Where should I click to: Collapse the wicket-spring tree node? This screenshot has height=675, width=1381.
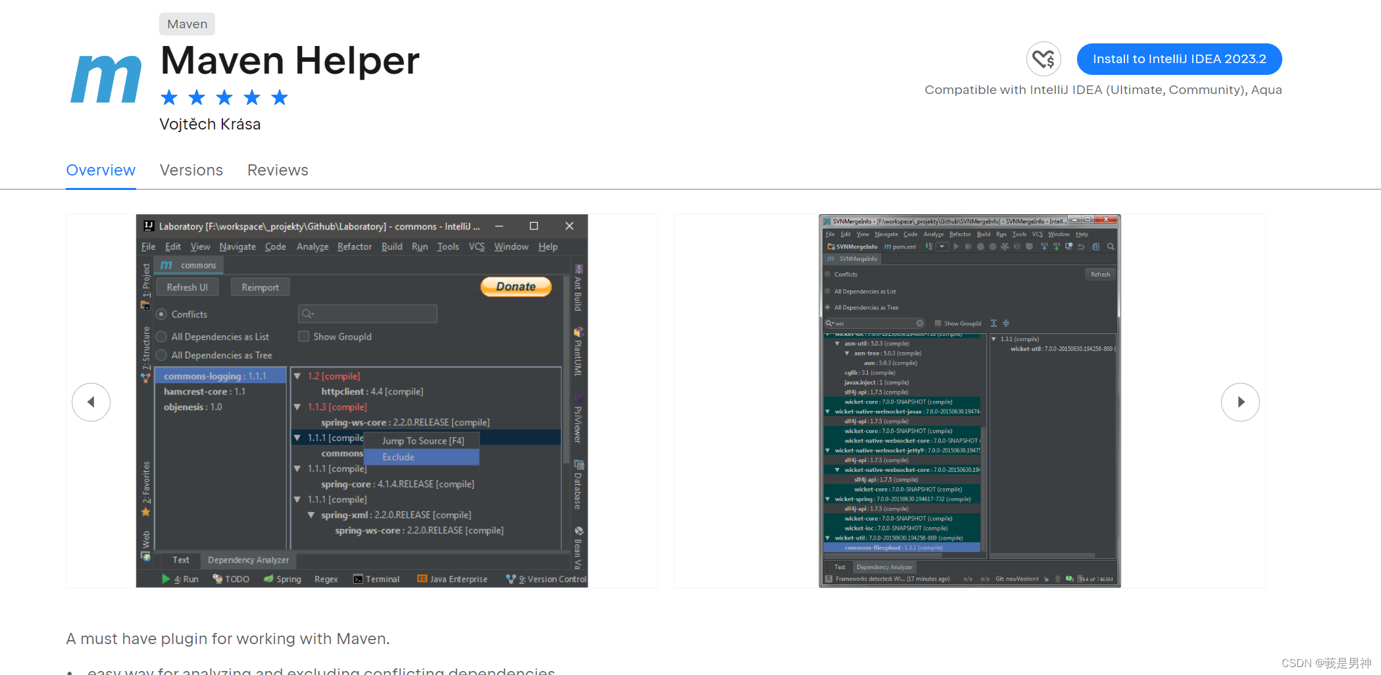(x=828, y=499)
